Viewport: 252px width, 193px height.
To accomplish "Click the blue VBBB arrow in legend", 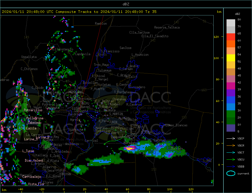I will coord(231,167).
